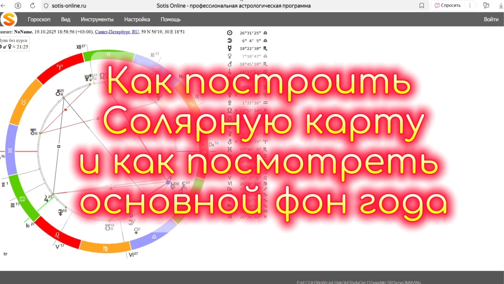Reload the page with refresh icon
Image resolution: width=504 pixels, height=284 pixels.
pyautogui.click(x=33, y=6)
